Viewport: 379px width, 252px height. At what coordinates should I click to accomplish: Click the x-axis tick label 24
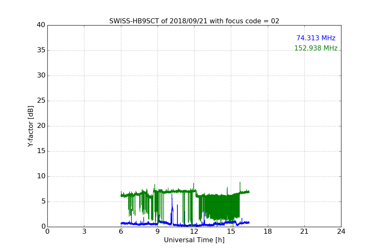[x=341, y=232]
